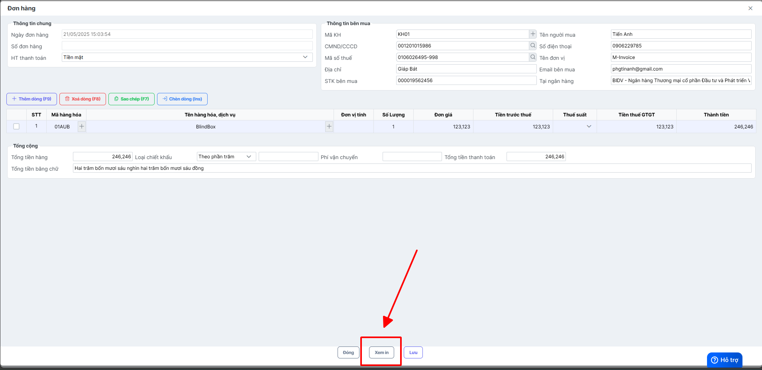This screenshot has height=370, width=762.
Task: Click the Tên đơn vị input field
Action: pos(681,57)
